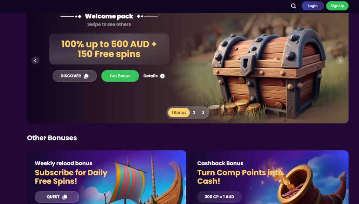
Task: Click the Login button
Action: (312, 6)
